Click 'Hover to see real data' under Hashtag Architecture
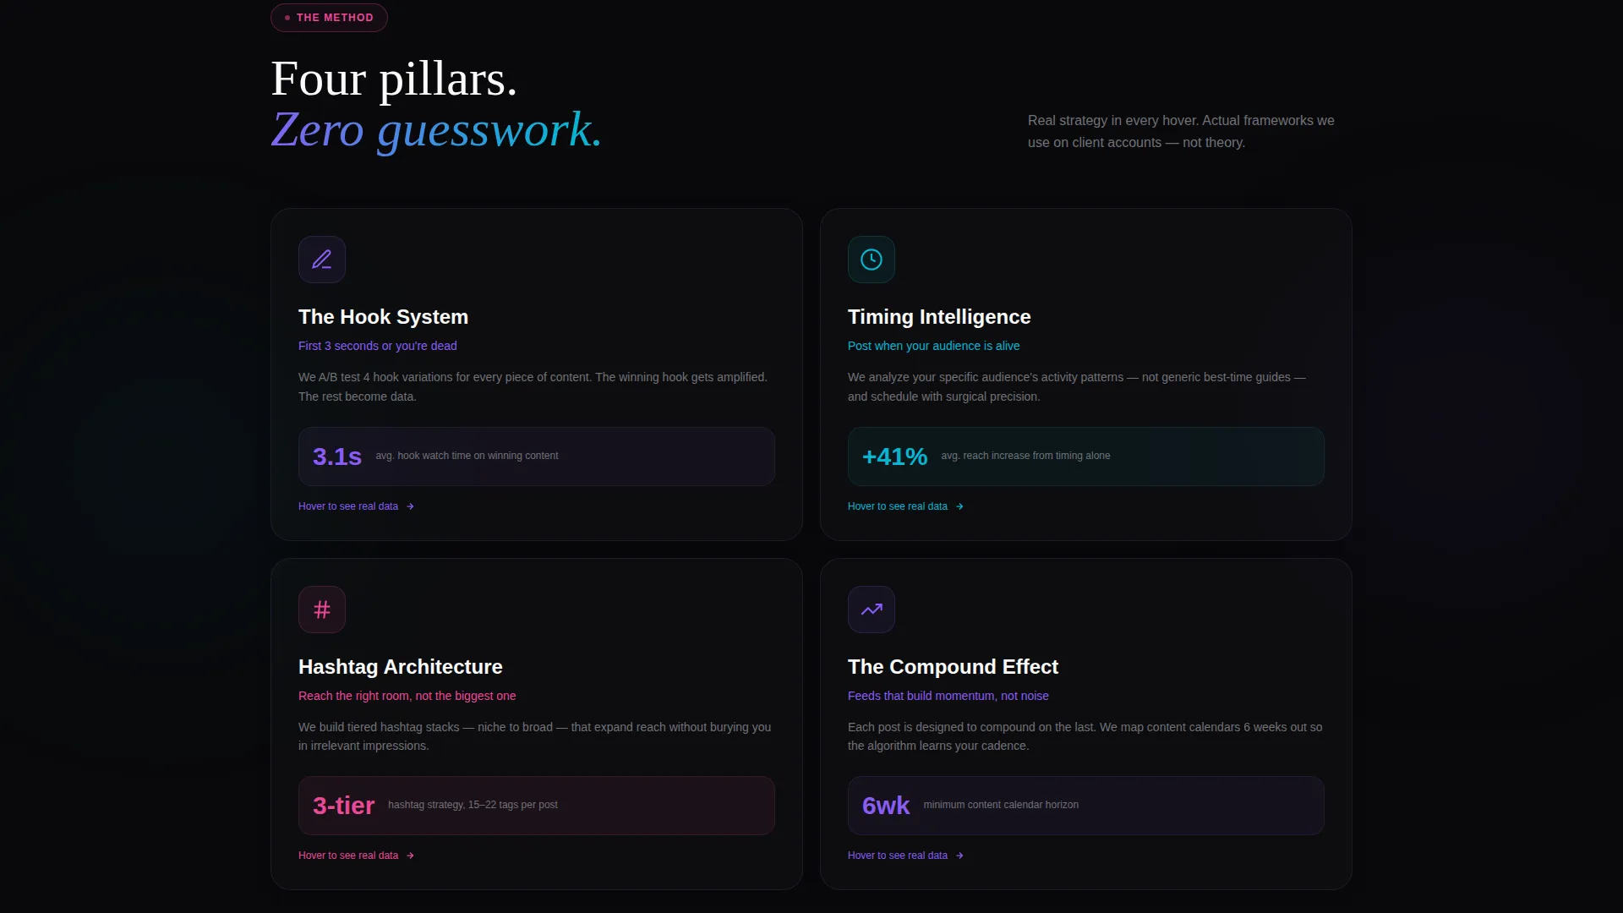 [348, 856]
